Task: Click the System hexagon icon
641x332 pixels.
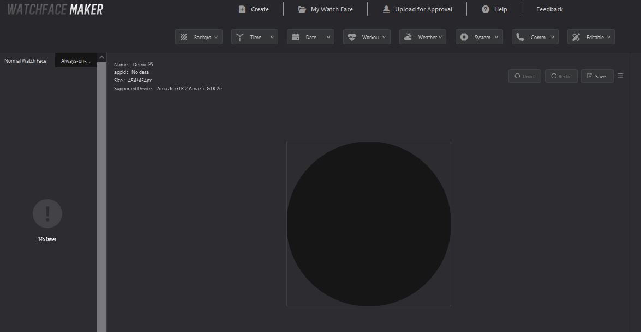Action: 464,37
